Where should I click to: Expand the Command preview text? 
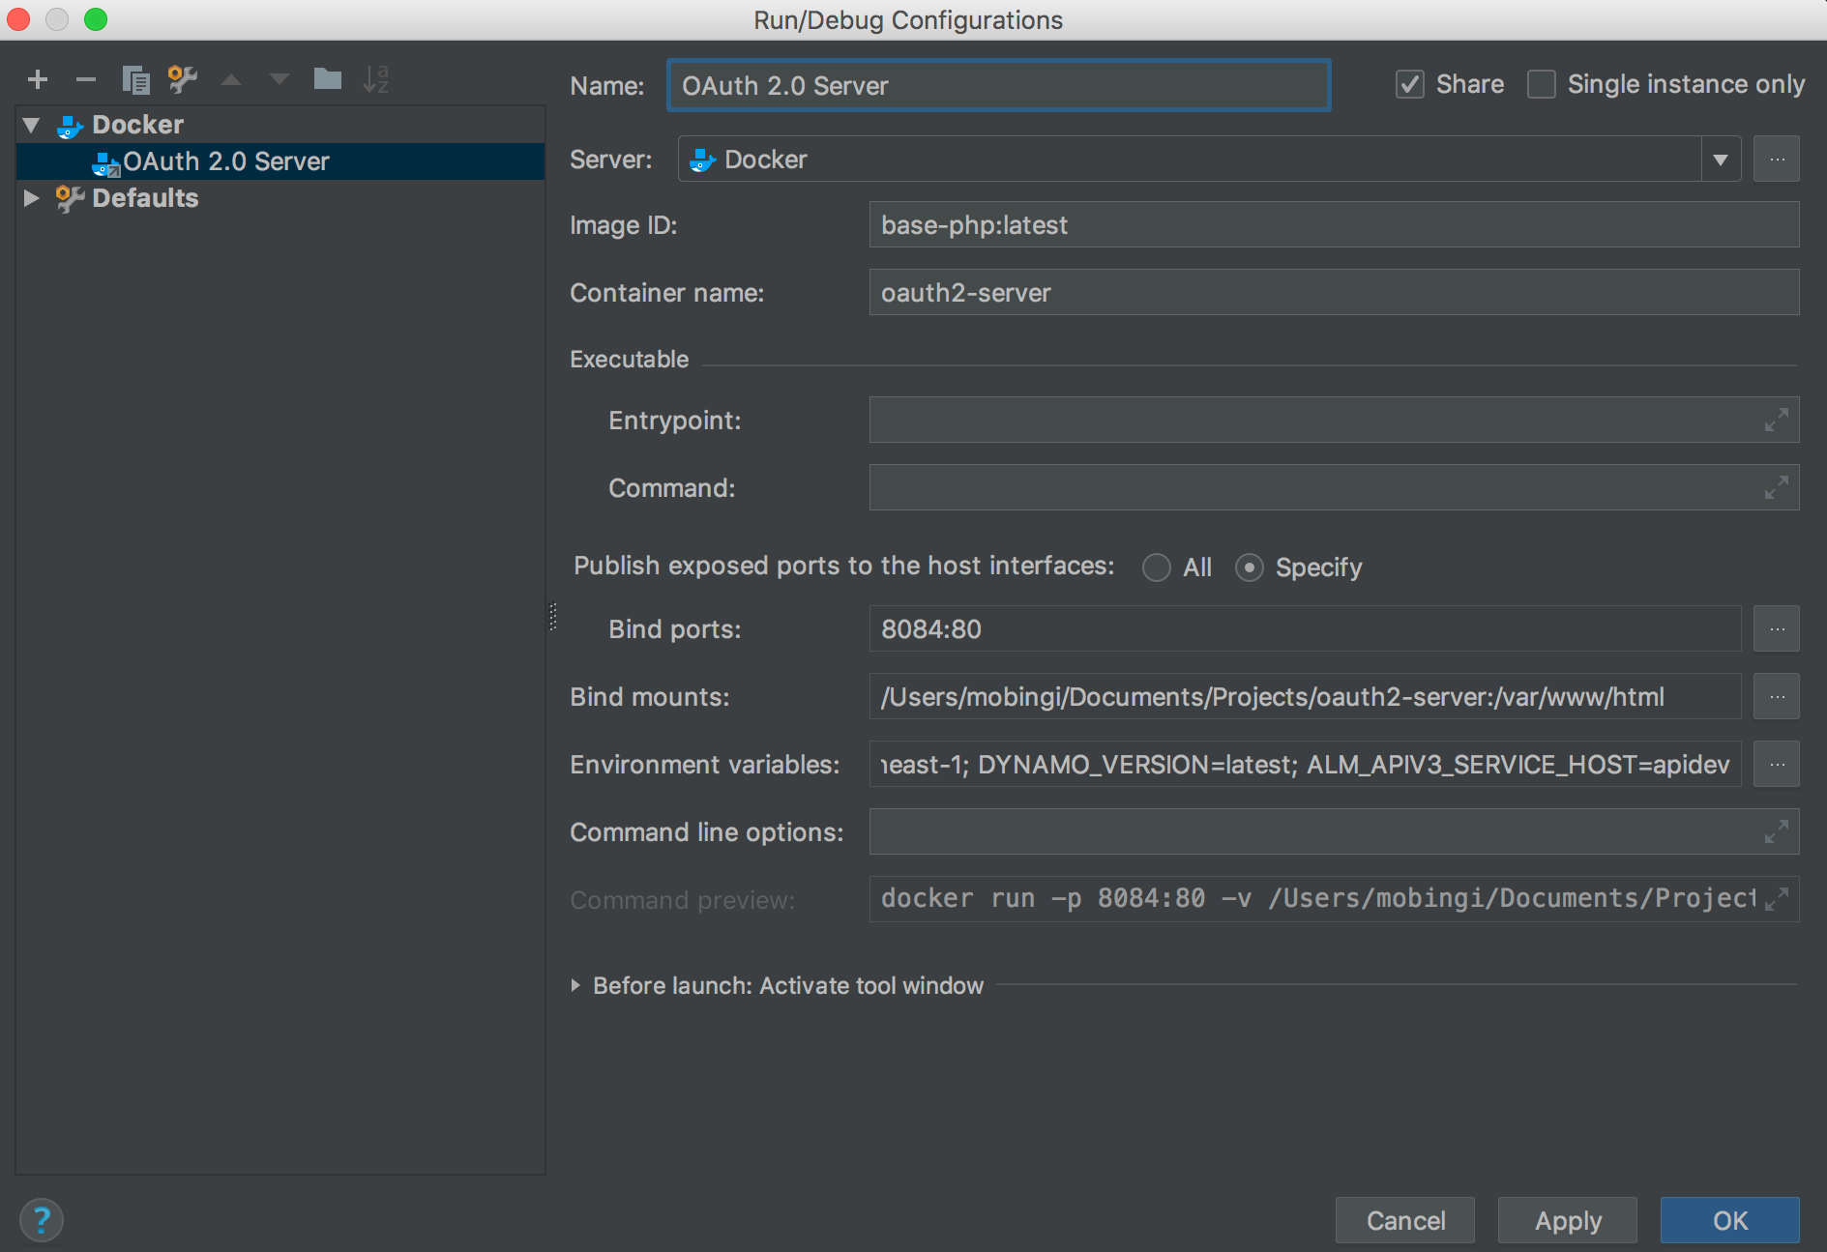(x=1776, y=899)
